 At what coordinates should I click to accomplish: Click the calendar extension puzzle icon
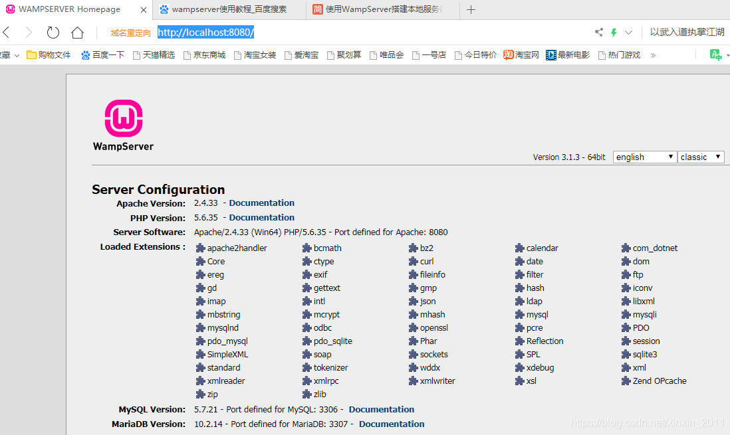(x=519, y=248)
